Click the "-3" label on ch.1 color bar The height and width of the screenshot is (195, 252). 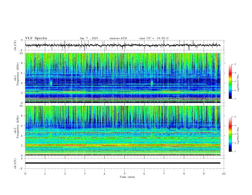tap(234, 64)
